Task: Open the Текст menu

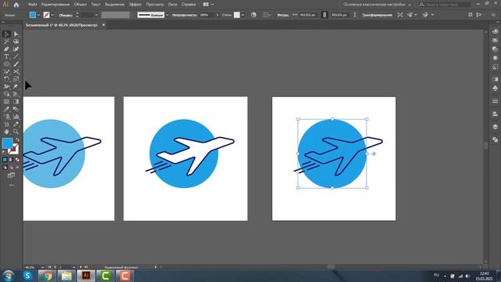Action: pyautogui.click(x=96, y=5)
